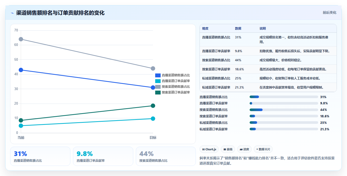Image resolution: width=347 pixels, height=176 pixels.
Task: Click blue data point at value 43
Action: (21, 70)
